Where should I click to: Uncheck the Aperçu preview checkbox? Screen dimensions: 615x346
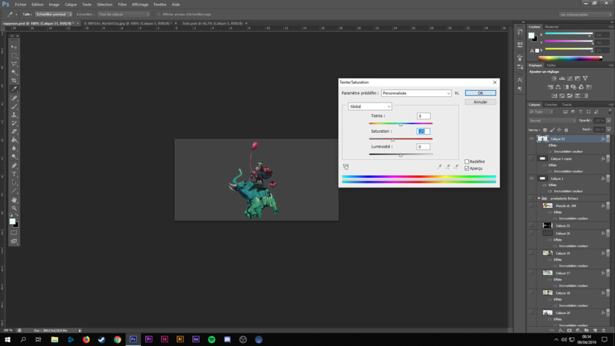(x=467, y=169)
